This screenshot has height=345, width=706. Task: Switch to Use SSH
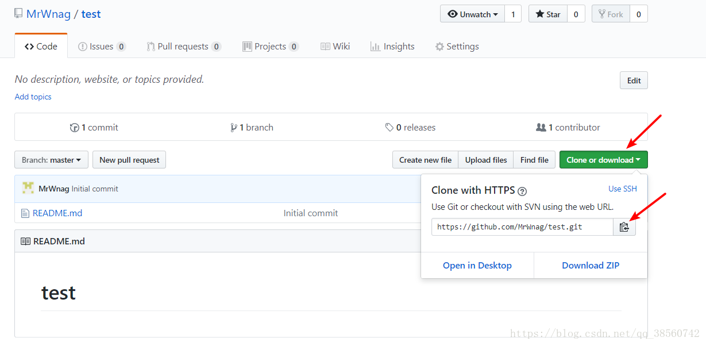pos(623,189)
